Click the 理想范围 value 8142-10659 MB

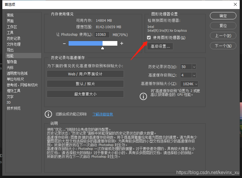[108, 27]
